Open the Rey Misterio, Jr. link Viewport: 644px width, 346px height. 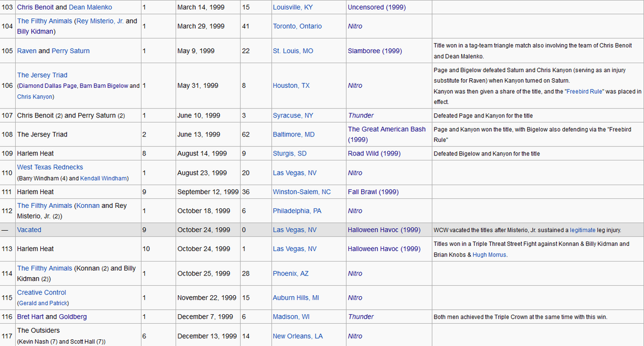(100, 21)
